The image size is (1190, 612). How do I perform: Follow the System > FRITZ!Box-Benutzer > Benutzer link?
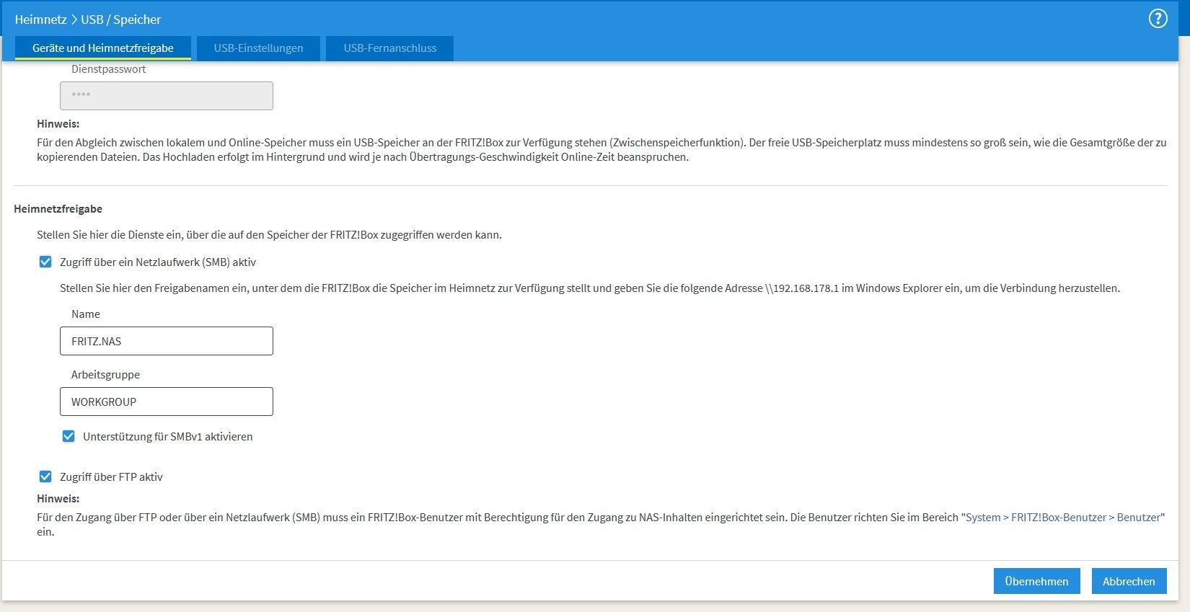(x=1063, y=517)
